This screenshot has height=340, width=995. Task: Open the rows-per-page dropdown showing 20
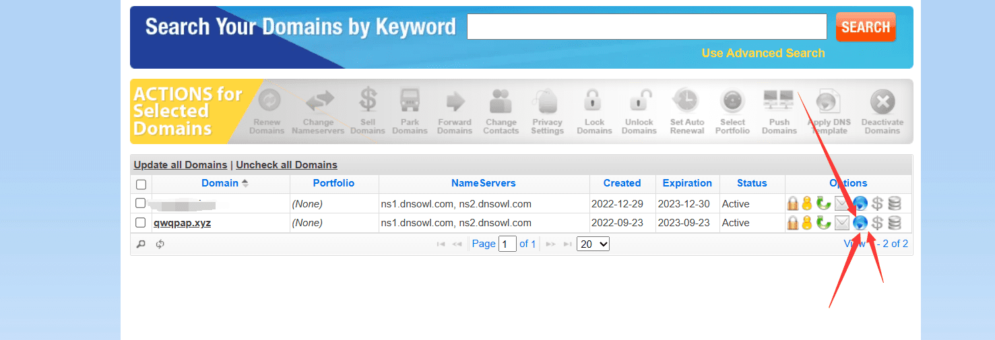coord(593,244)
